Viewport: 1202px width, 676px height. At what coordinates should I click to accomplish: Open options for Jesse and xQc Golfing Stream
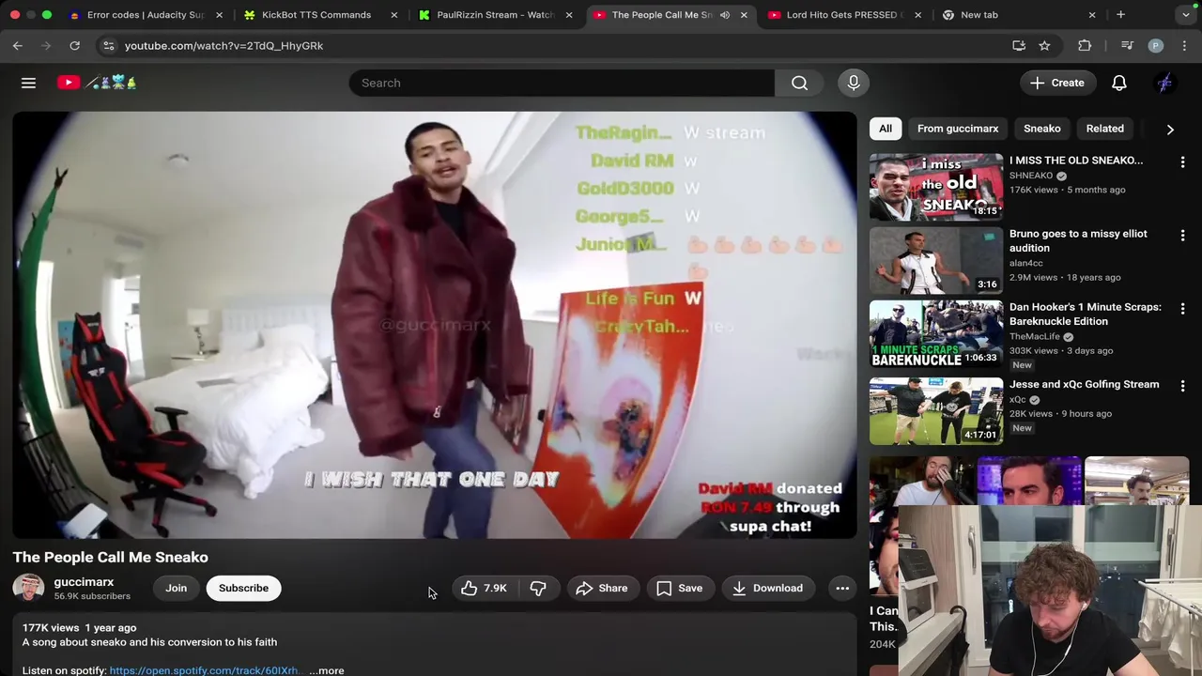(x=1182, y=385)
